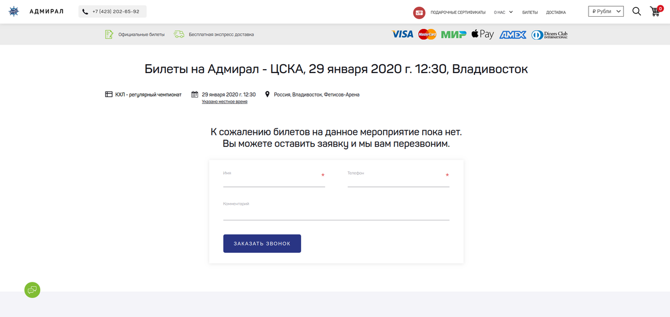Click the Diners Club International logo
The image size is (670, 317).
click(x=549, y=35)
